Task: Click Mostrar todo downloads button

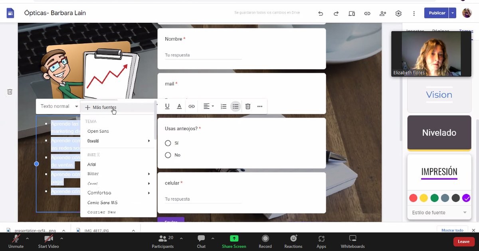Action: pos(452,230)
